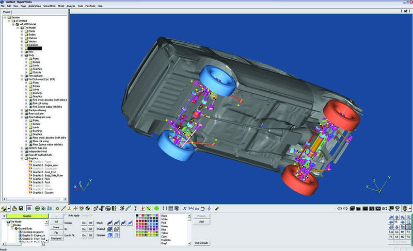The image size is (413, 251).
Task: Click the f() expression builder icon
Action: [385, 208]
